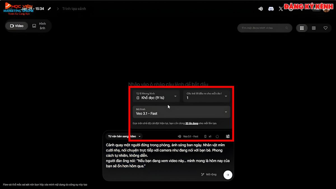The width and height of the screenshot is (336, 189).
Task: Open the Discord community icon
Action: (271, 9)
